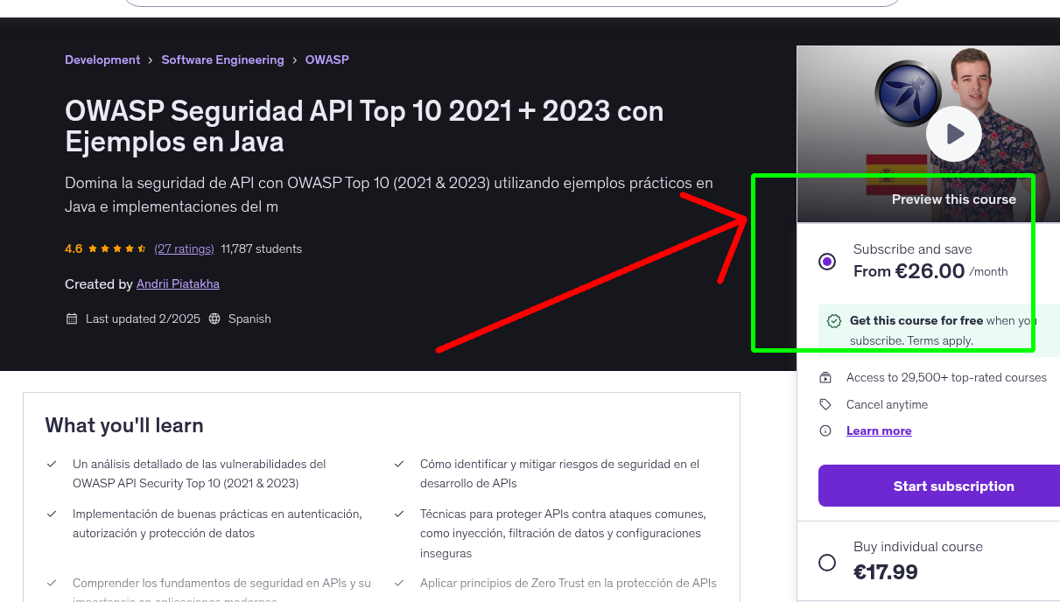Click the 11,787 students text
Screen dimensions: 1060x602
pyautogui.click(x=262, y=248)
